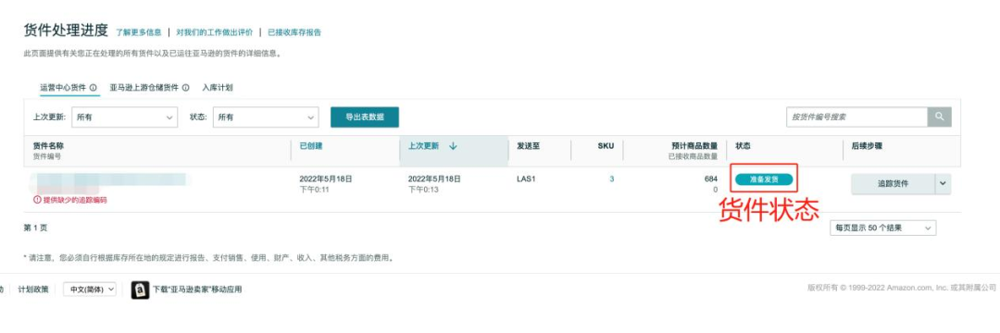Open the 状态 filter dropdown
This screenshot has height=333, width=1000.
(266, 117)
